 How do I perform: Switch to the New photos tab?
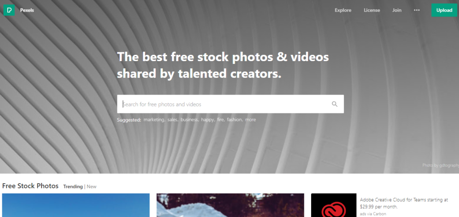tap(91, 187)
